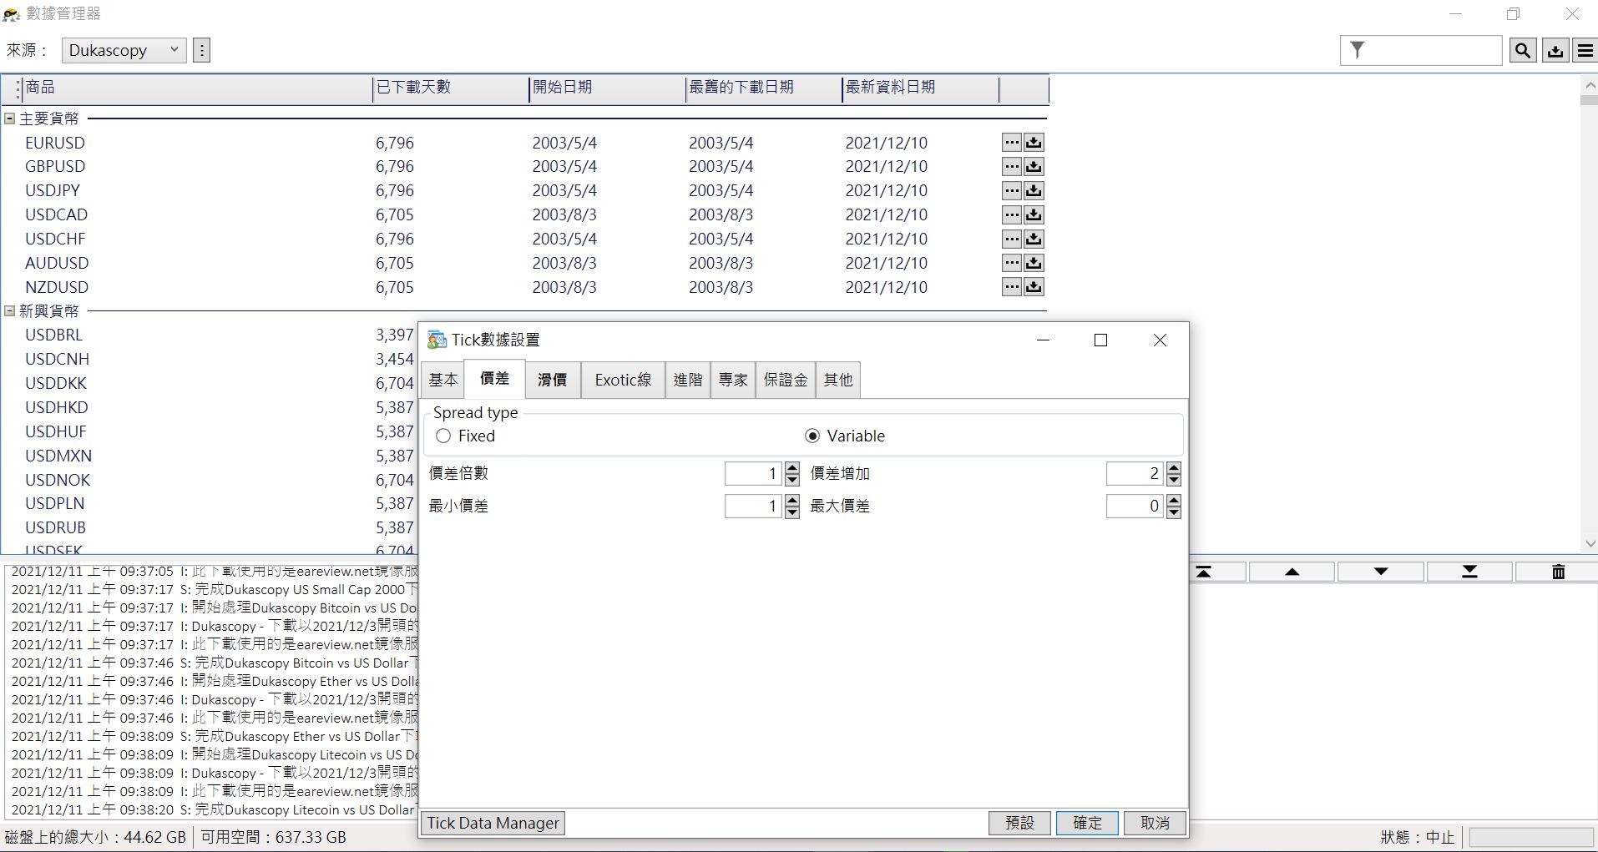Click the filter search input field
The height and width of the screenshot is (852, 1598).
1421,51
